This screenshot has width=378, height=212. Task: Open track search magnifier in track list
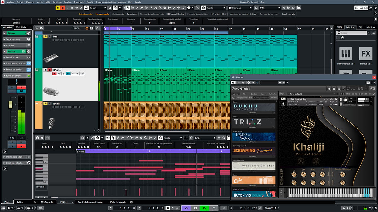click(x=97, y=28)
